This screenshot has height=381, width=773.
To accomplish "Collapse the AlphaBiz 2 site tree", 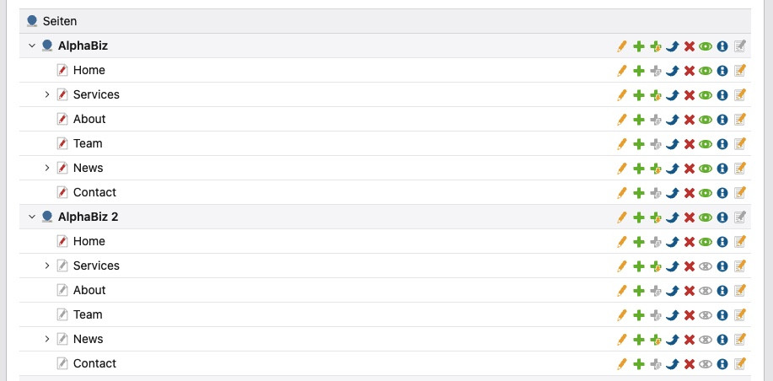I will [32, 217].
